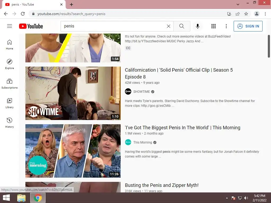Clear the search box with the X icon

[x=169, y=26]
